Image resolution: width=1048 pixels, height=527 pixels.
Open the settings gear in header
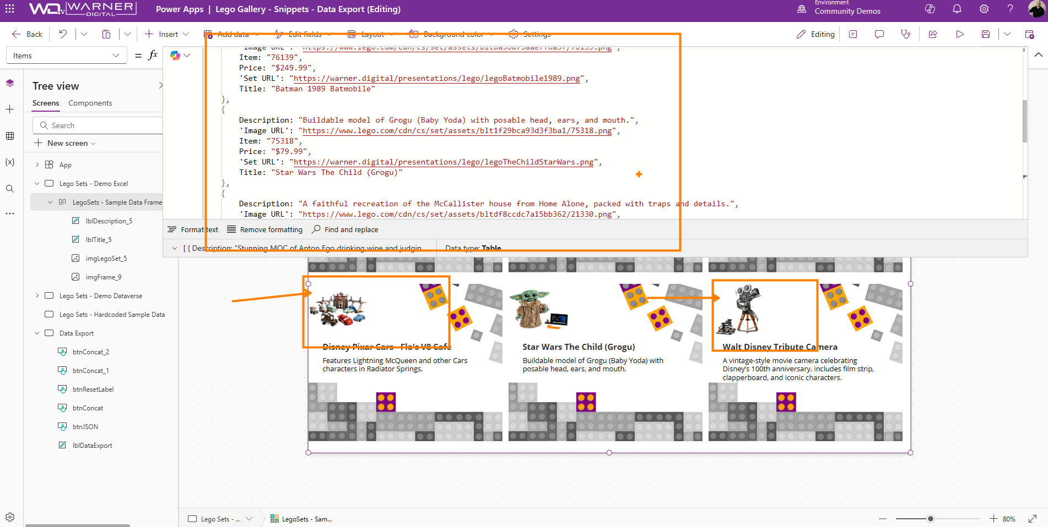tap(984, 9)
